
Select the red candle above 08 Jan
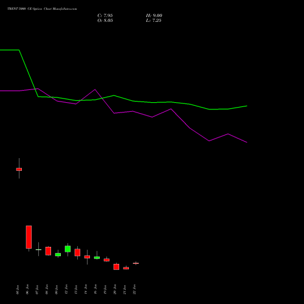[x=48, y=251]
